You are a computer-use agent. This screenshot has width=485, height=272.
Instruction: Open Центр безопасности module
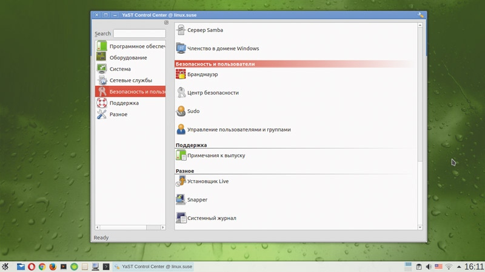[x=207, y=92]
